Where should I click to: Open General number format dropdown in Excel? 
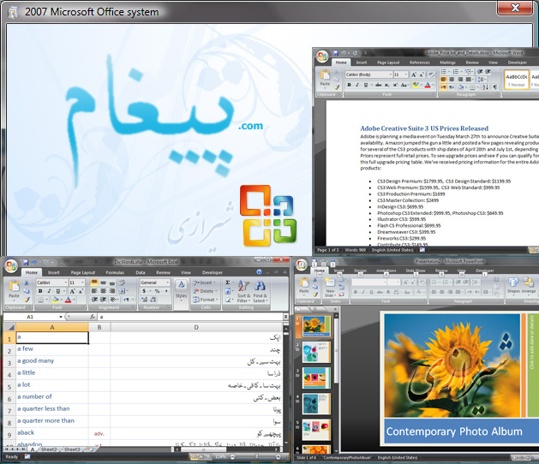click(x=170, y=282)
